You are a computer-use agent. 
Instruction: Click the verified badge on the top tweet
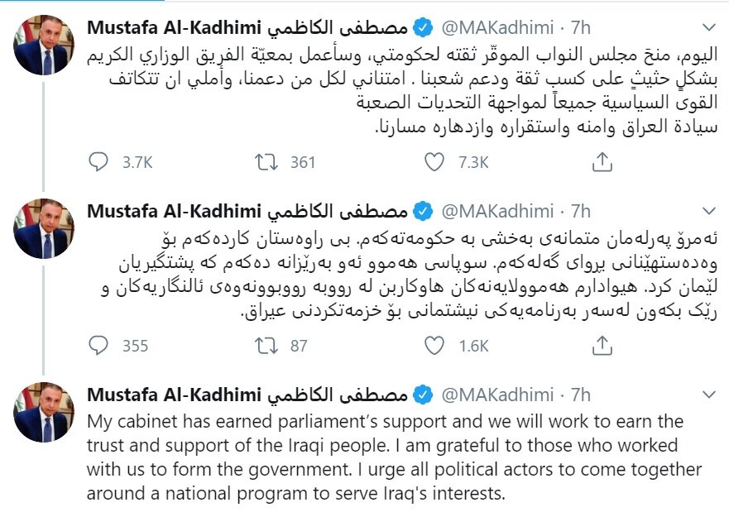(422, 27)
